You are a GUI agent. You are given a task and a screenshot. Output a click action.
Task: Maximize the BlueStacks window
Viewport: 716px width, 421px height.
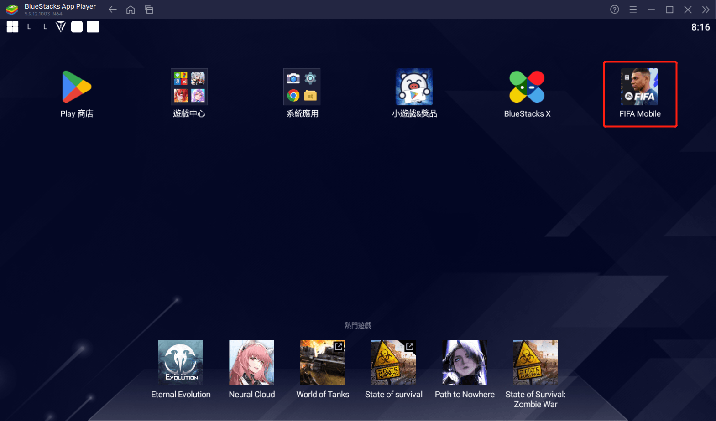click(669, 10)
